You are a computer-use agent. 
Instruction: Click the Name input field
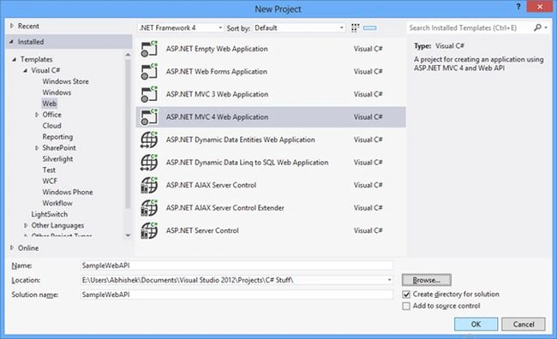[x=237, y=265]
